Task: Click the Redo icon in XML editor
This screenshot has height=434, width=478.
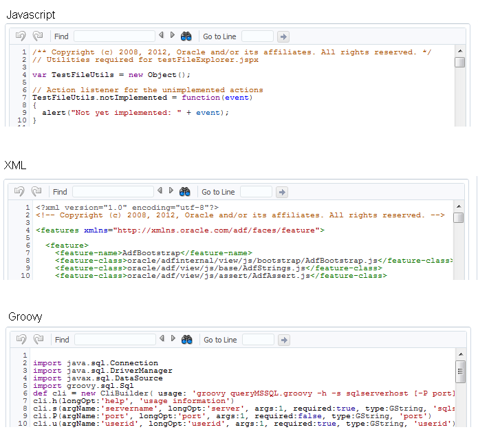Action: click(36, 191)
